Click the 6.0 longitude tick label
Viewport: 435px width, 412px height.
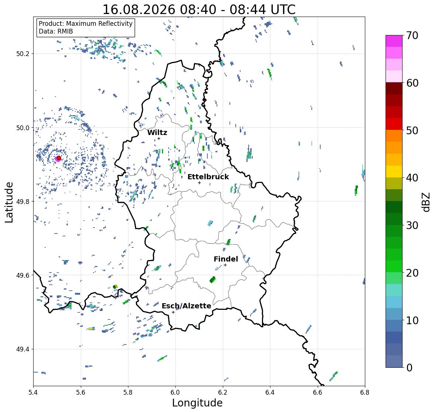point(175,392)
